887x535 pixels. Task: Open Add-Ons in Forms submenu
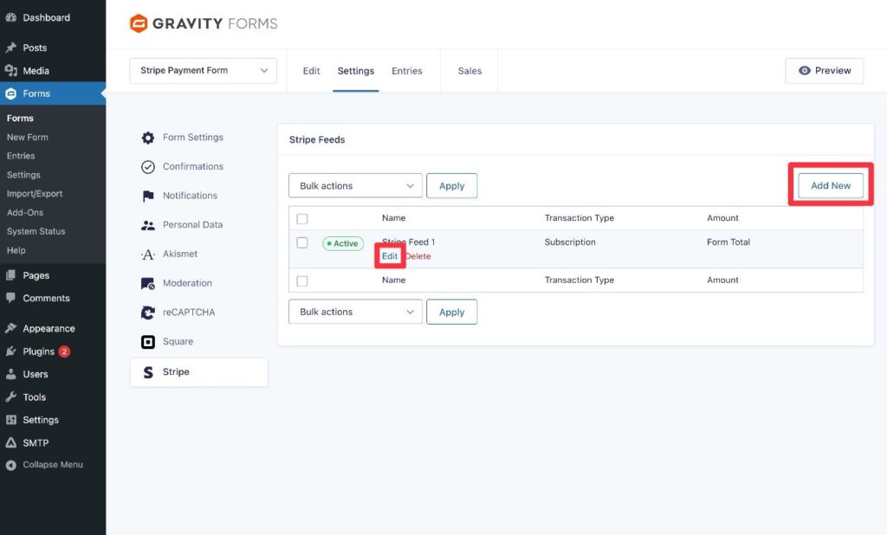[x=25, y=213]
